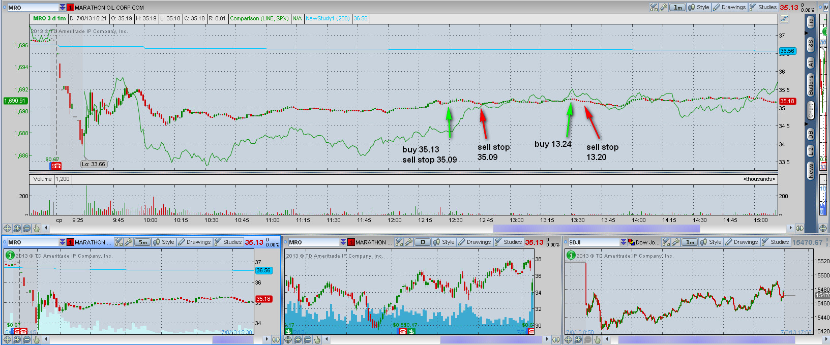Select the crosshair tool under the $DJI chart
This screenshot has height=345, width=830.
tap(569, 339)
